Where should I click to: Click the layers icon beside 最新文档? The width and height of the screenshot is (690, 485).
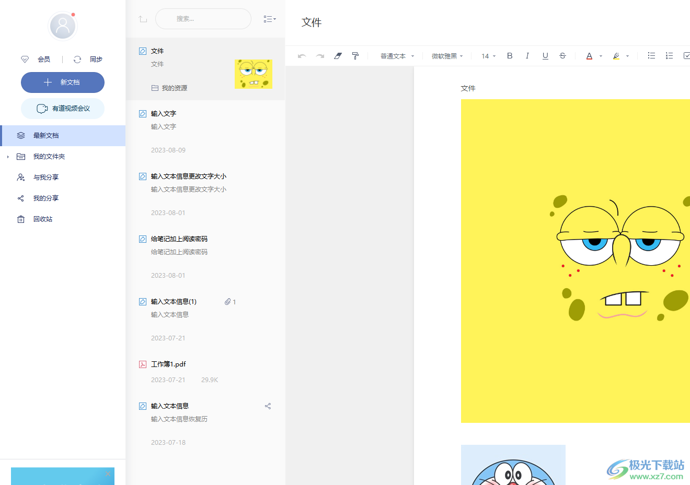click(21, 136)
